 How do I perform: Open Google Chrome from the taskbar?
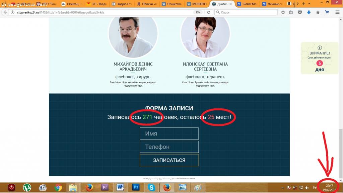[x=58, y=188]
